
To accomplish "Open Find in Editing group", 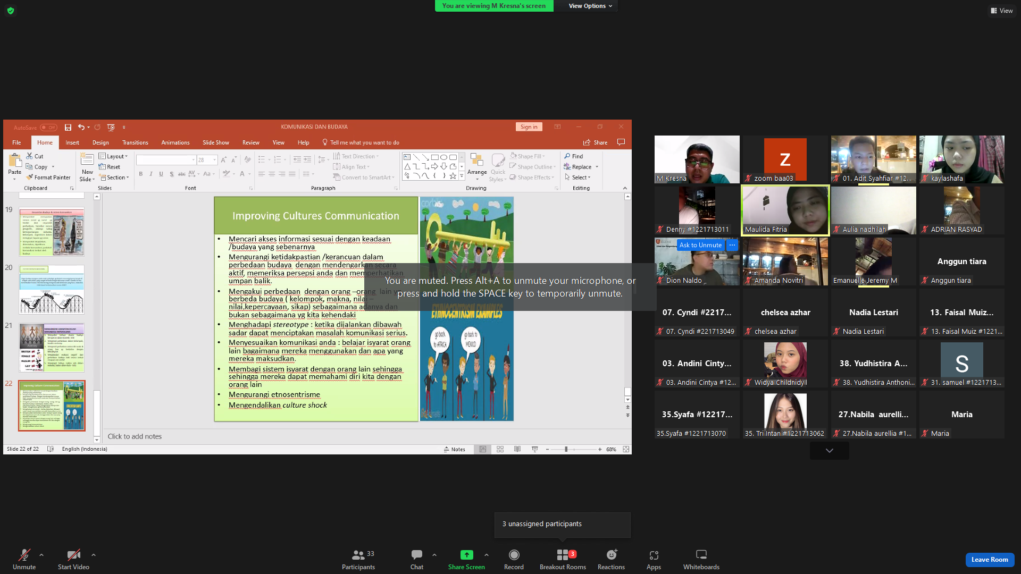I will click(x=574, y=156).
